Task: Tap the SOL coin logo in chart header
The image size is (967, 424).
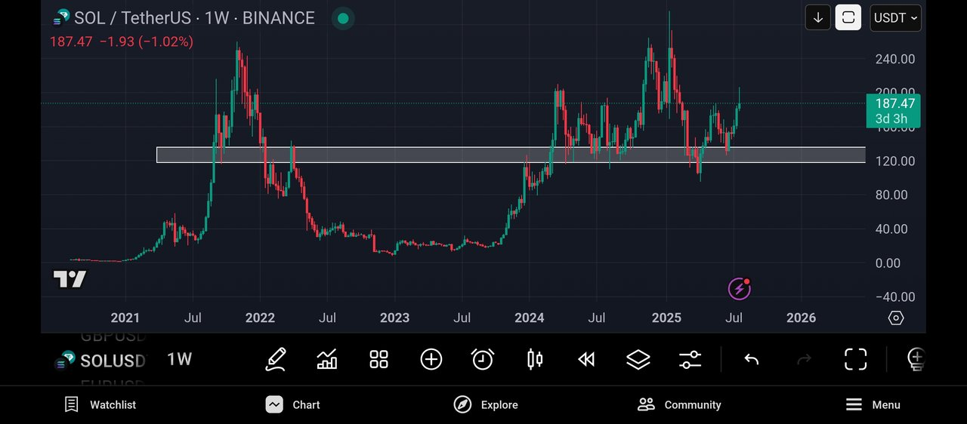Action: [x=60, y=17]
